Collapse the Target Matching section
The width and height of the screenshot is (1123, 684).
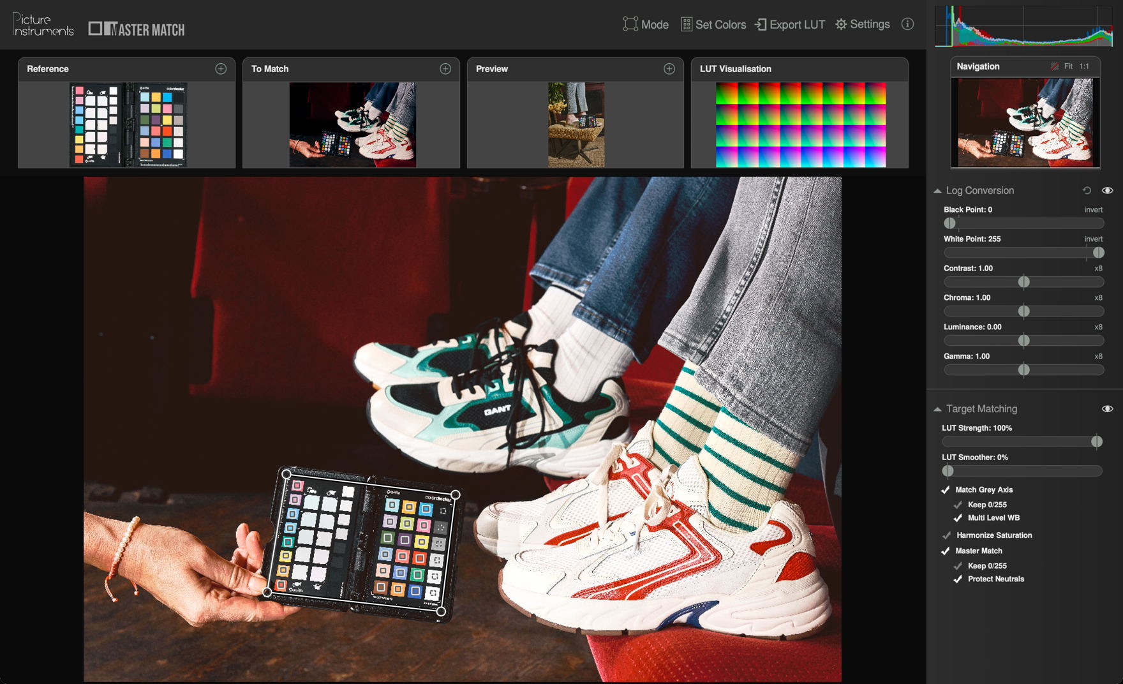point(937,409)
